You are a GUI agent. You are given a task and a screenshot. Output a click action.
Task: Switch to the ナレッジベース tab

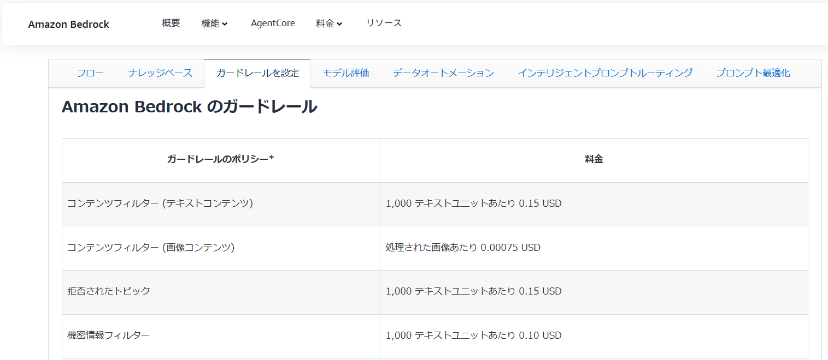click(x=160, y=73)
